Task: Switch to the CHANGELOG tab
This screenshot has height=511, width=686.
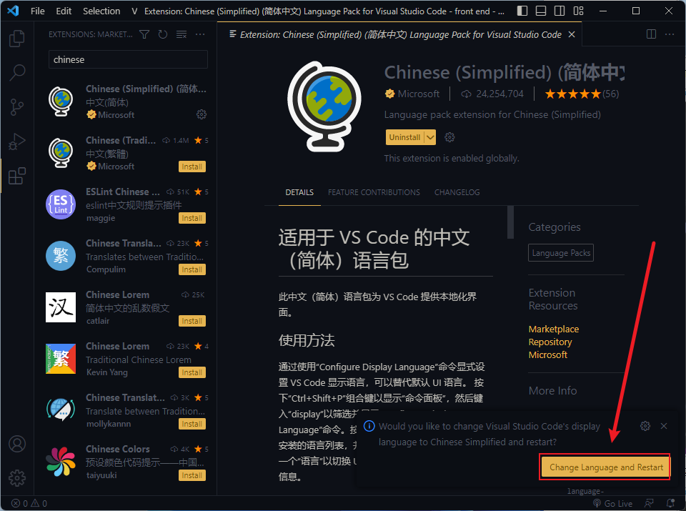Action: tap(457, 192)
